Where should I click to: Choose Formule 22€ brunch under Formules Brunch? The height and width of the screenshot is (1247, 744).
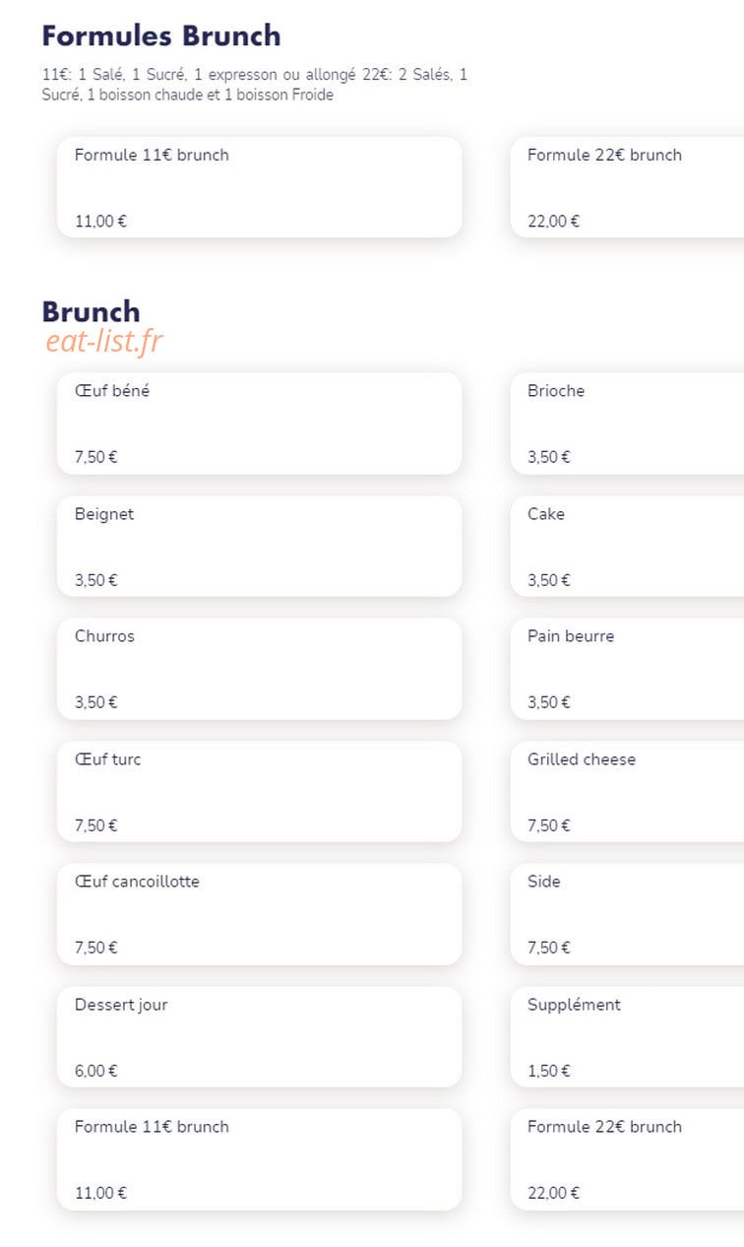(627, 187)
